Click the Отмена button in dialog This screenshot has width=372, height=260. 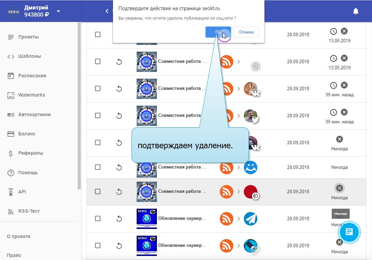pos(246,32)
